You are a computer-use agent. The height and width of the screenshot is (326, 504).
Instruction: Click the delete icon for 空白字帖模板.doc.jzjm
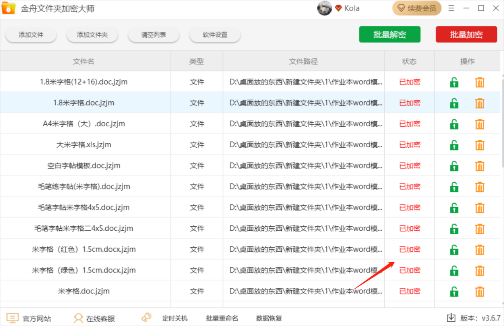coord(480,166)
